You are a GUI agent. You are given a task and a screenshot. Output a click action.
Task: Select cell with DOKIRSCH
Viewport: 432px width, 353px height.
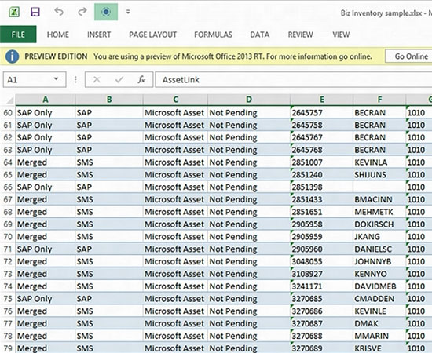(379, 224)
